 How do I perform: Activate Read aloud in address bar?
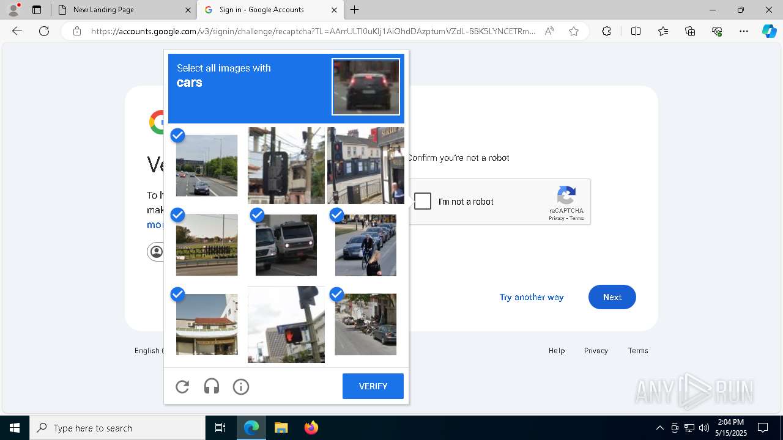549,31
